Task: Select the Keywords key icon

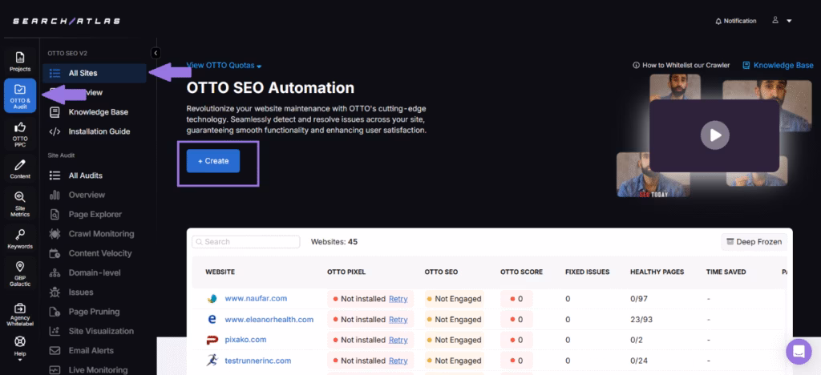Action: coord(20,239)
